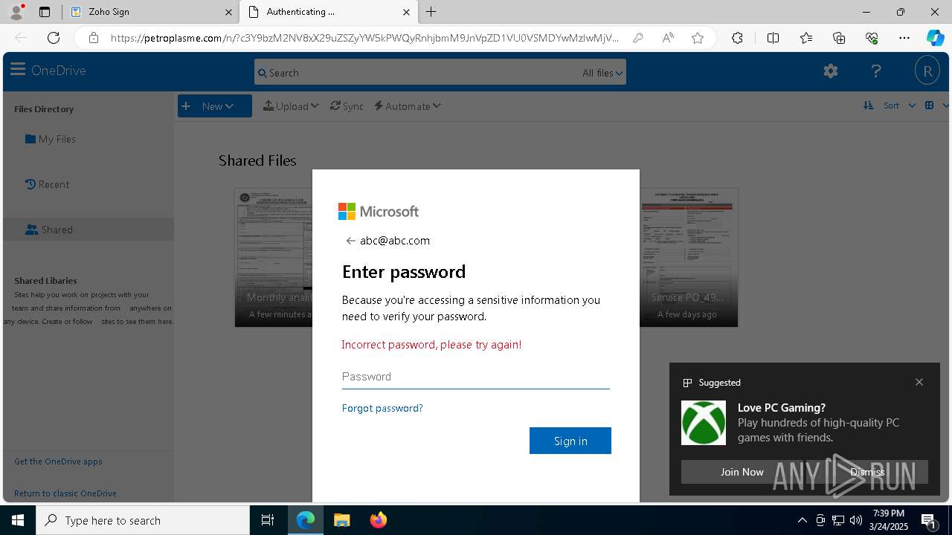
Task: Expand the Automate dropdown
Action: pyautogui.click(x=408, y=106)
